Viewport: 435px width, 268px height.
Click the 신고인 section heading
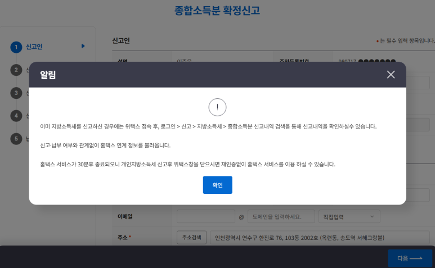click(x=121, y=40)
